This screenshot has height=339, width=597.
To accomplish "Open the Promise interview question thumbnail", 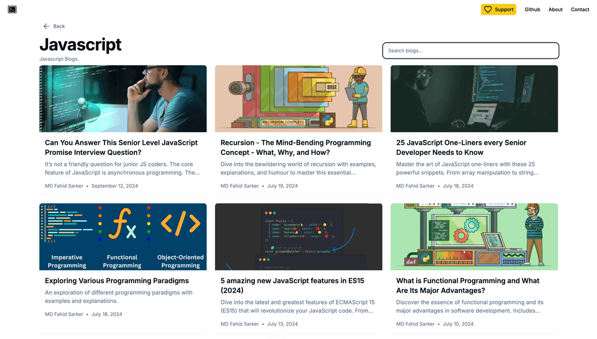I will (123, 98).
